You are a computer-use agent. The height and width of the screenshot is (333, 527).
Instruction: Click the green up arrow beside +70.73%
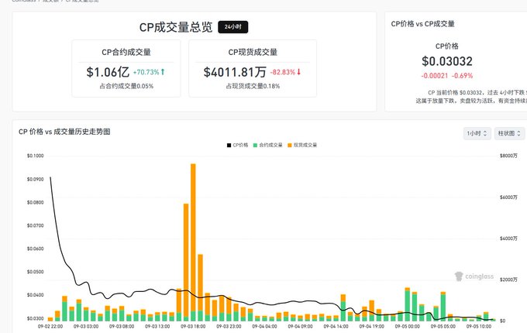pos(163,72)
